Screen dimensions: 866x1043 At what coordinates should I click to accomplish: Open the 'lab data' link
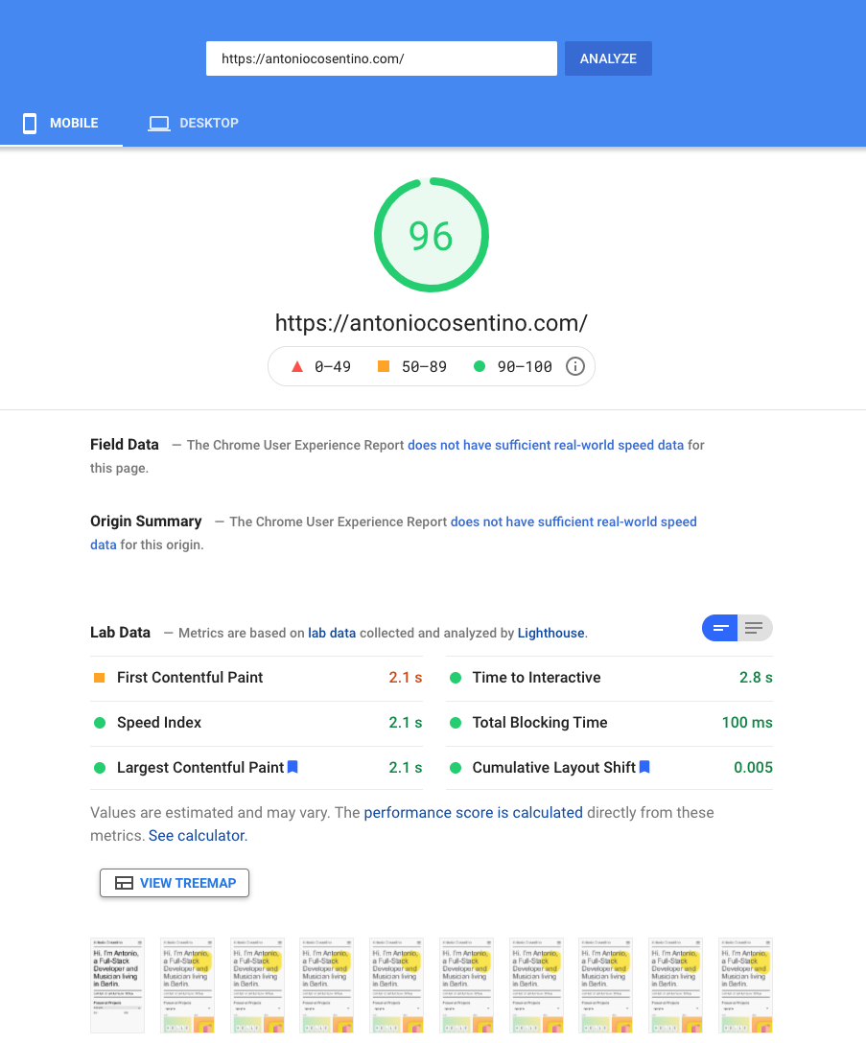coord(332,634)
